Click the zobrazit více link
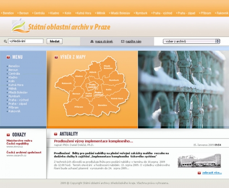 (x=212, y=173)
